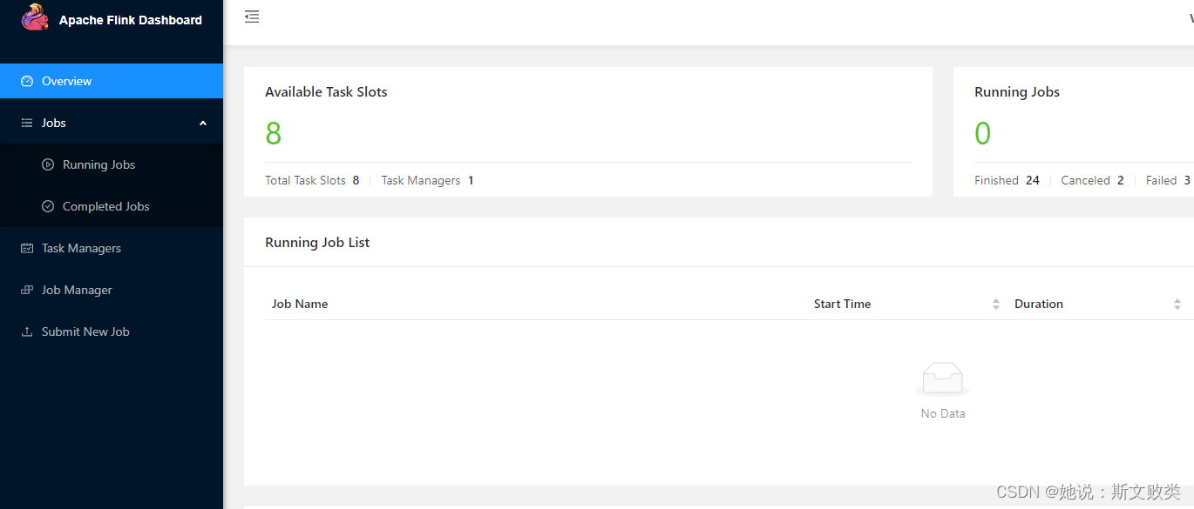Open Task Managers page
The height and width of the screenshot is (509, 1194).
81,248
